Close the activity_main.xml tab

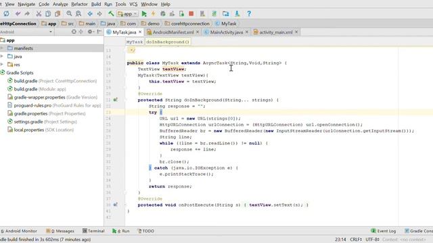click(296, 32)
